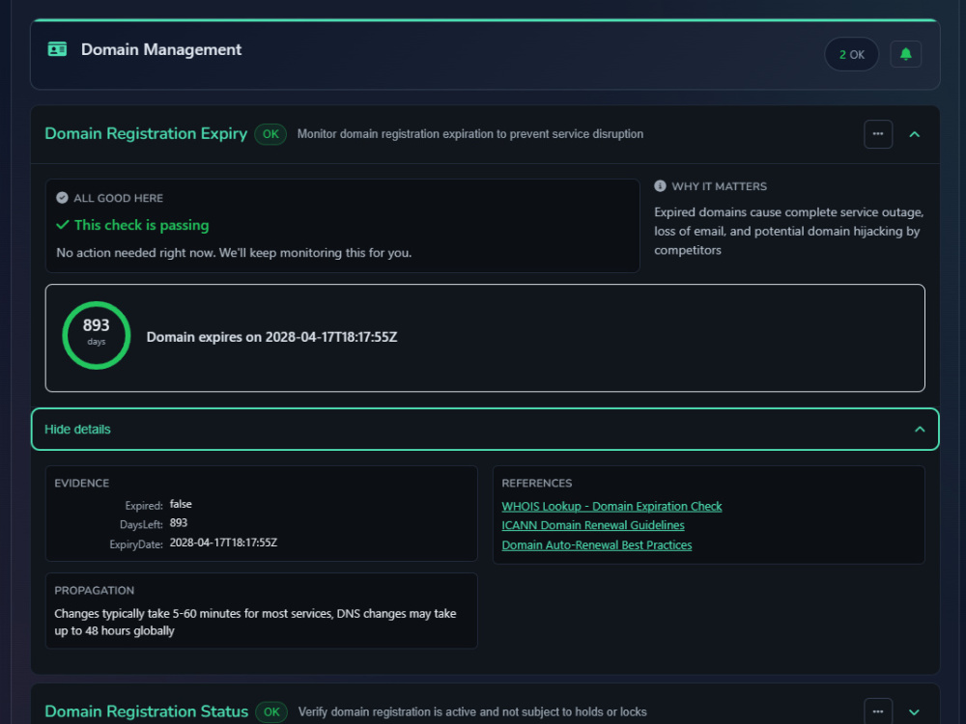Click the Expired value 'false'
The height and width of the screenshot is (724, 966).
(181, 504)
